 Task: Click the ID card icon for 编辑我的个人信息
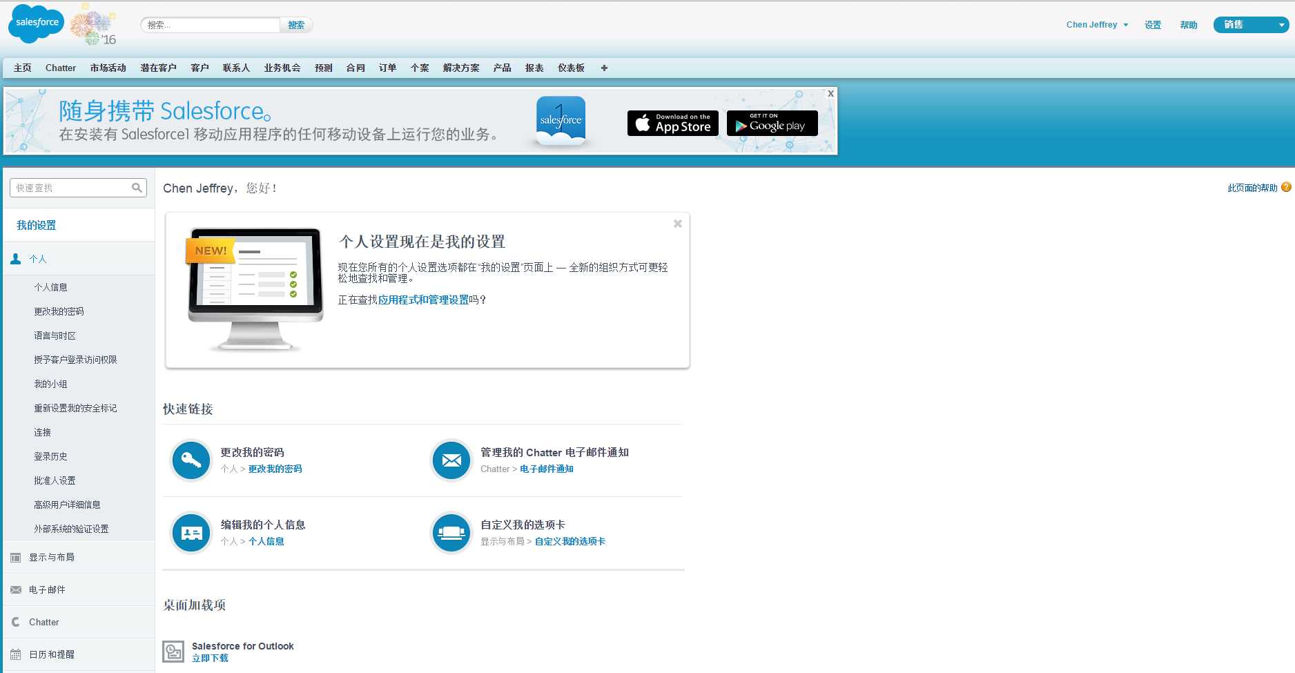coord(191,532)
